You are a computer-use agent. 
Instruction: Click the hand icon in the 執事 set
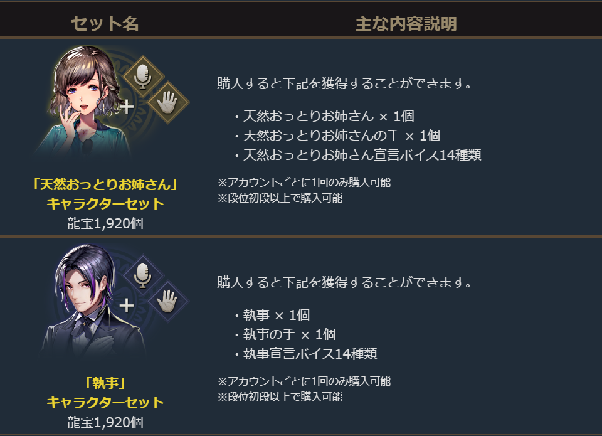point(167,300)
